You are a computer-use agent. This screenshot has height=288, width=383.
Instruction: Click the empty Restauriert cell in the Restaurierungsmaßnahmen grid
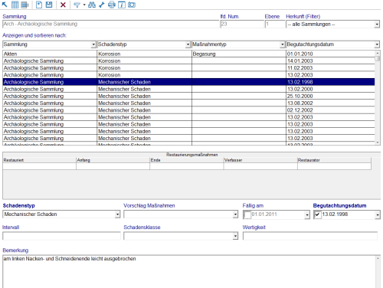(x=39, y=166)
